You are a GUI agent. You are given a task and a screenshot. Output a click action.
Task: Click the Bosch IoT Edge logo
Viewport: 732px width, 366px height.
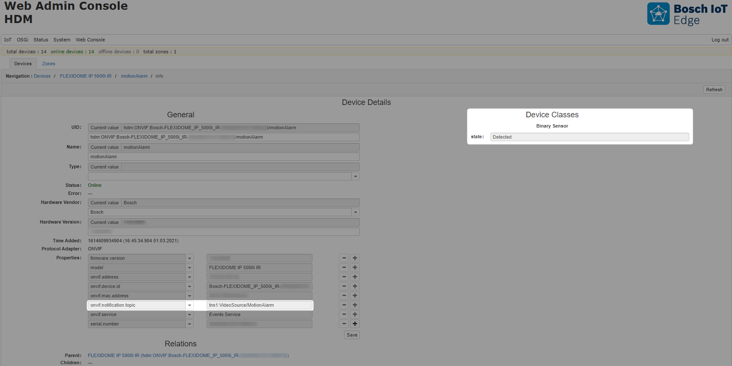[x=687, y=14]
